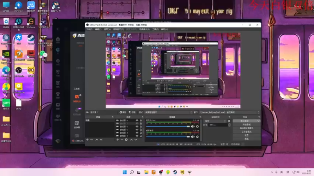Open source filters (滤镜) in OBS toolbar
The width and height of the screenshot is (314, 176).
(x=132, y=112)
